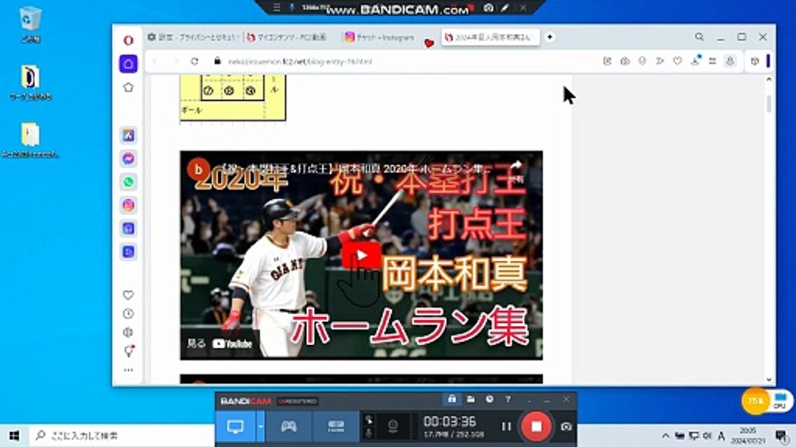The image size is (796, 447).
Task: Show hidden system tray icons chevron
Action: click(x=665, y=435)
